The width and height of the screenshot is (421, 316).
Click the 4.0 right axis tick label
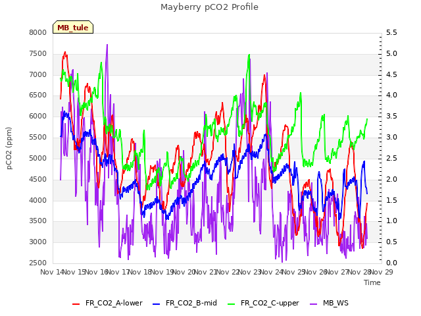[391, 95]
